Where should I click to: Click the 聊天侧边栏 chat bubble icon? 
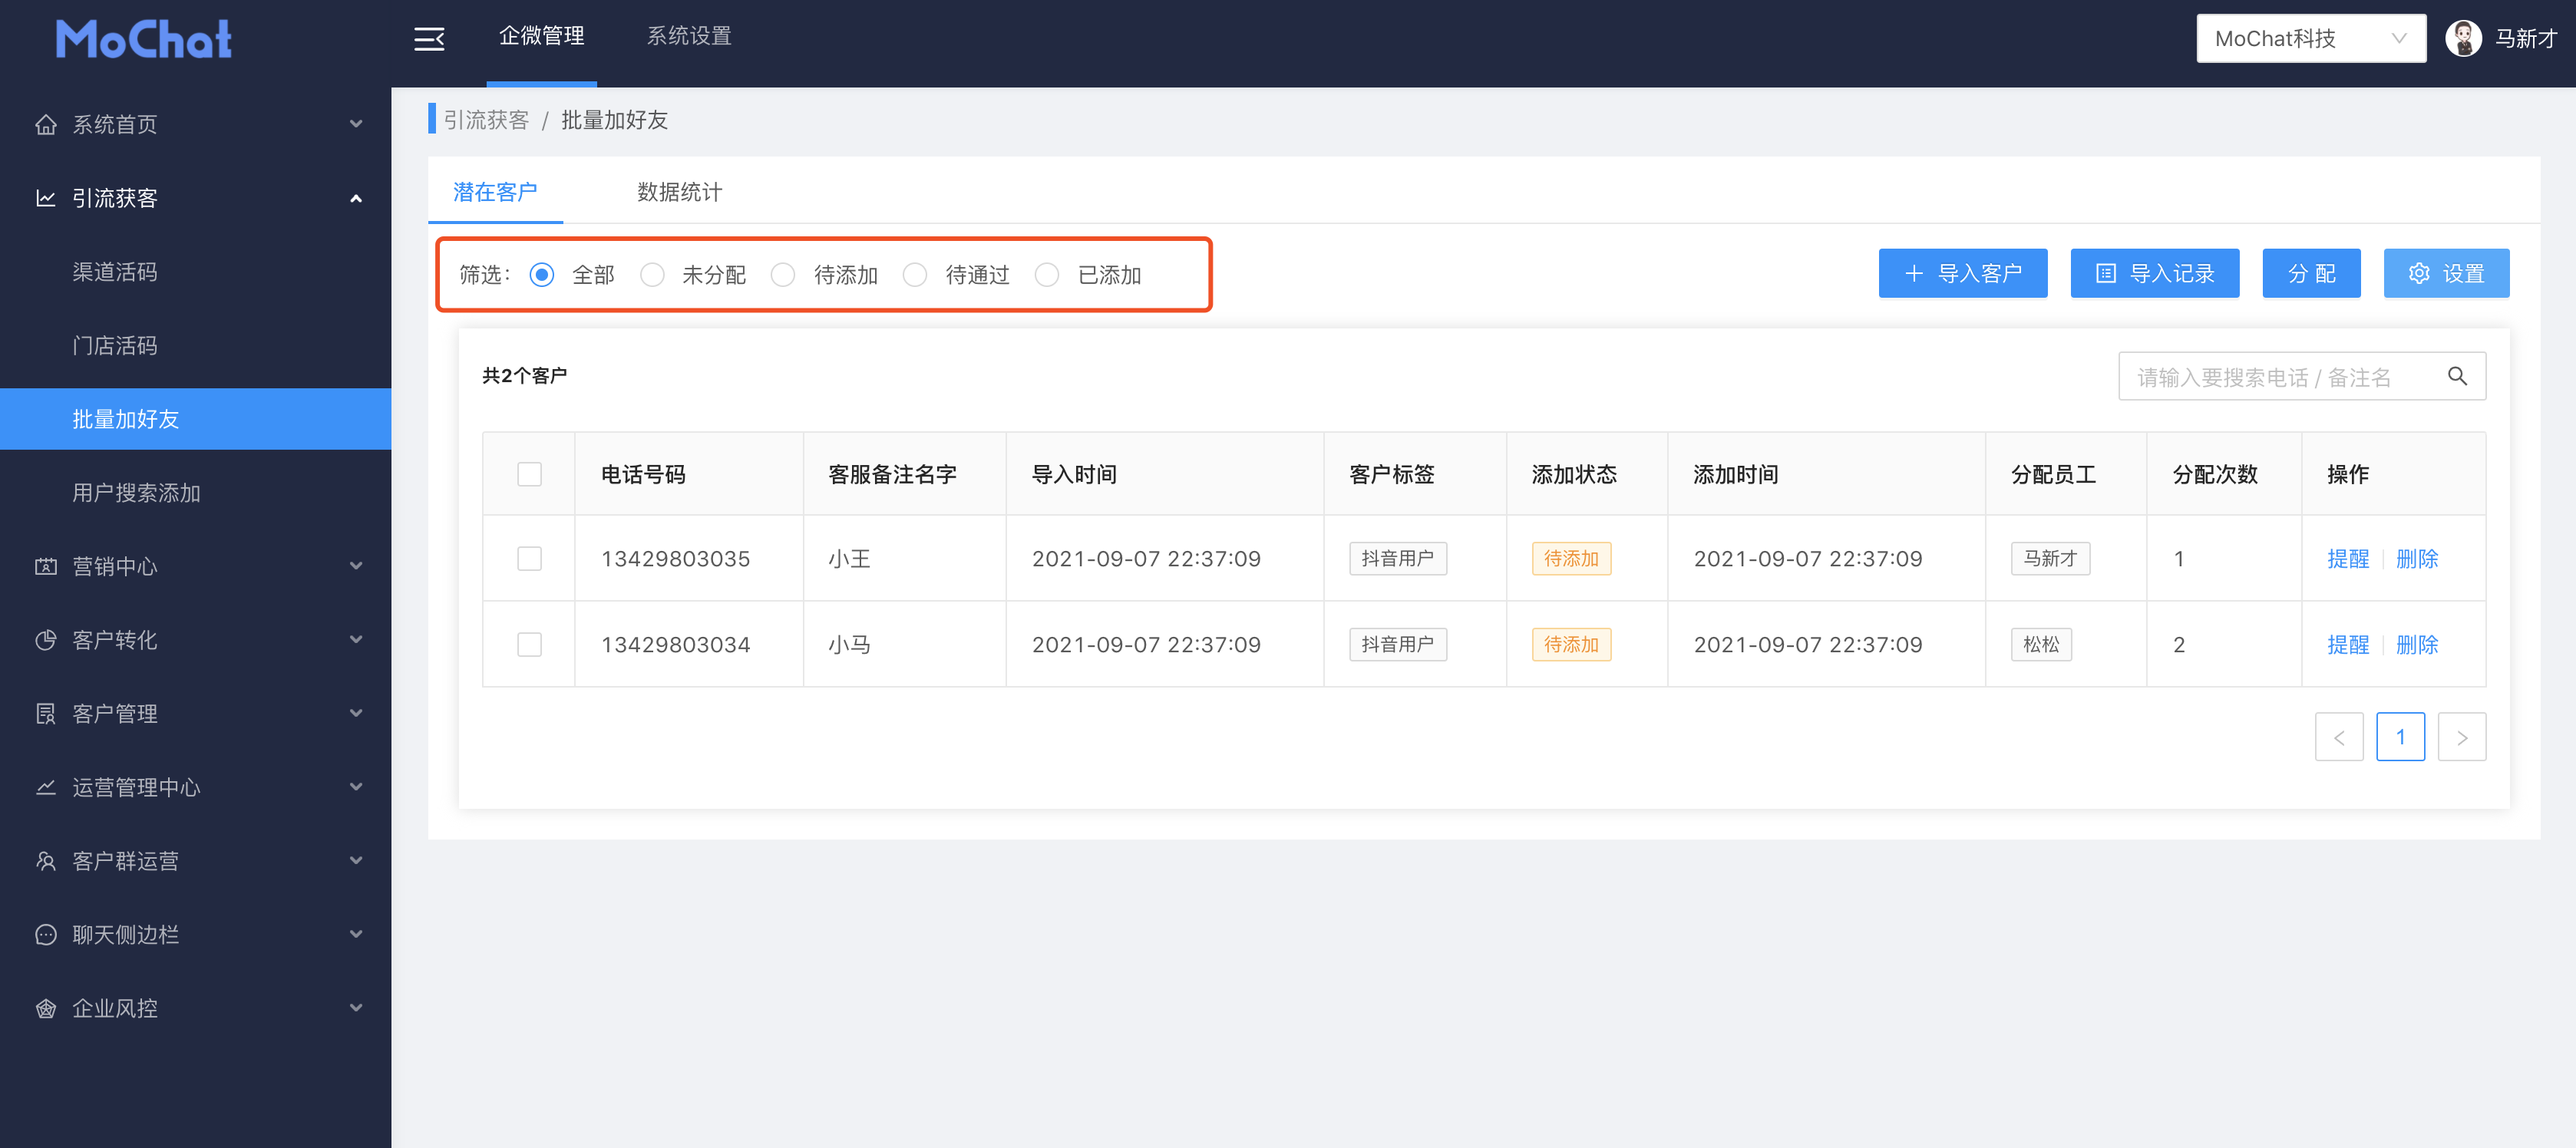click(x=46, y=935)
